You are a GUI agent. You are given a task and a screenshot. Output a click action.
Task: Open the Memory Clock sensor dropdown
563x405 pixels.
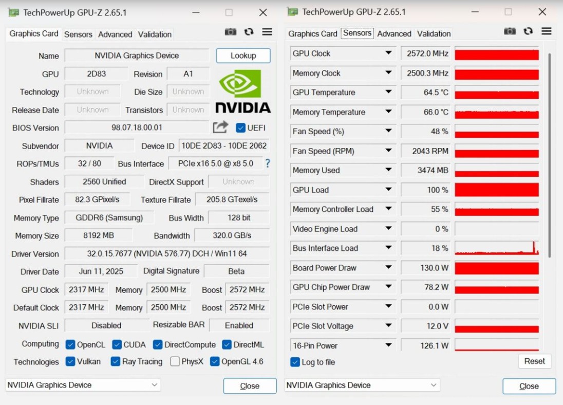[x=388, y=72]
